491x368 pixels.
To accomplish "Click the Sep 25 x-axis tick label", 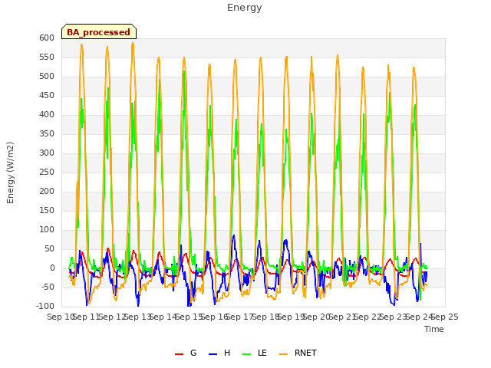I will coord(445,317).
